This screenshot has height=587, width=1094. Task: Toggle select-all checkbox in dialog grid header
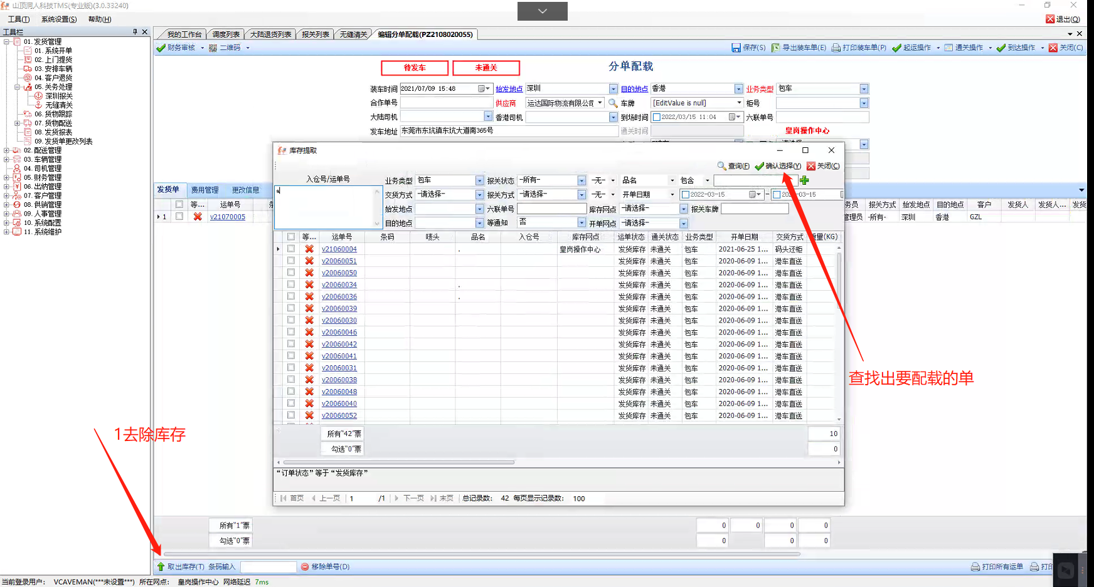point(291,237)
